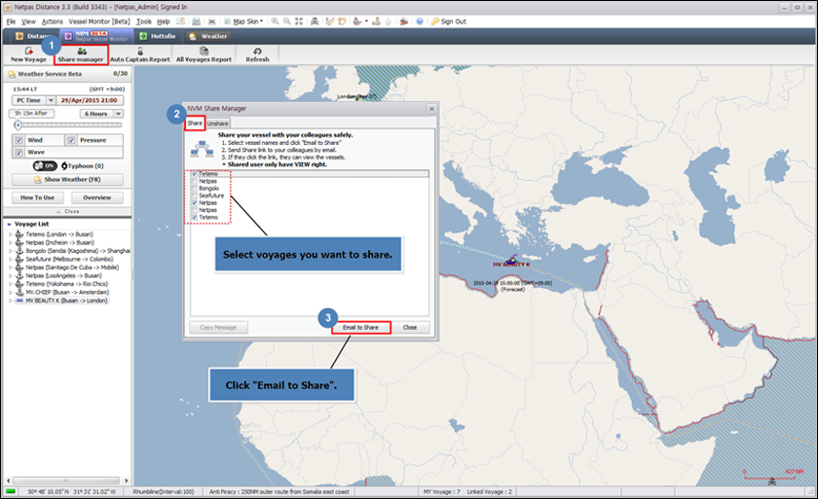
Task: Open the All Voyages Report icon
Action: 204,51
